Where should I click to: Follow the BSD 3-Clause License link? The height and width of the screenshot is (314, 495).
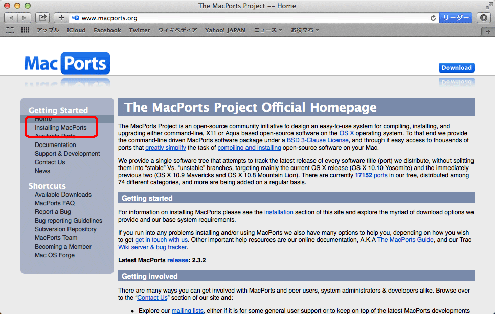click(318, 140)
